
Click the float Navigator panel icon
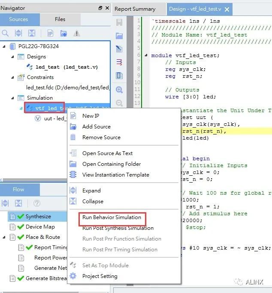(100, 8)
